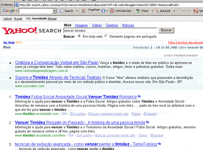The image size is (203, 150).
Task: Click Bloquear for result 1
Action: (x=150, y=114)
